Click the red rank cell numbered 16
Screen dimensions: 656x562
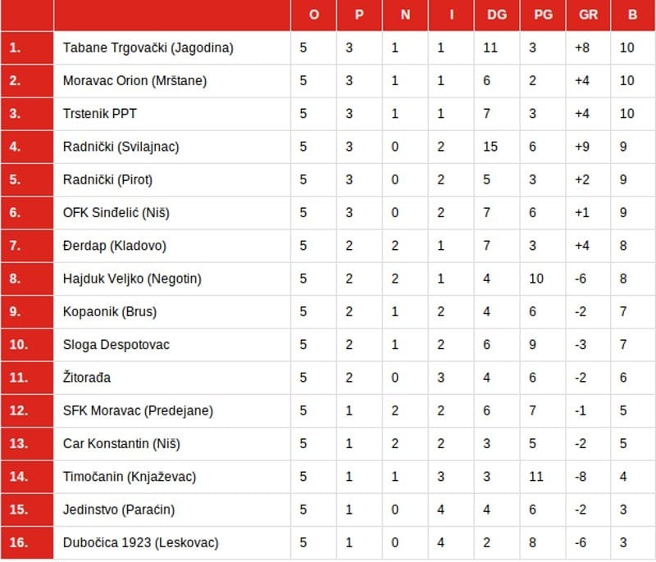[26, 542]
